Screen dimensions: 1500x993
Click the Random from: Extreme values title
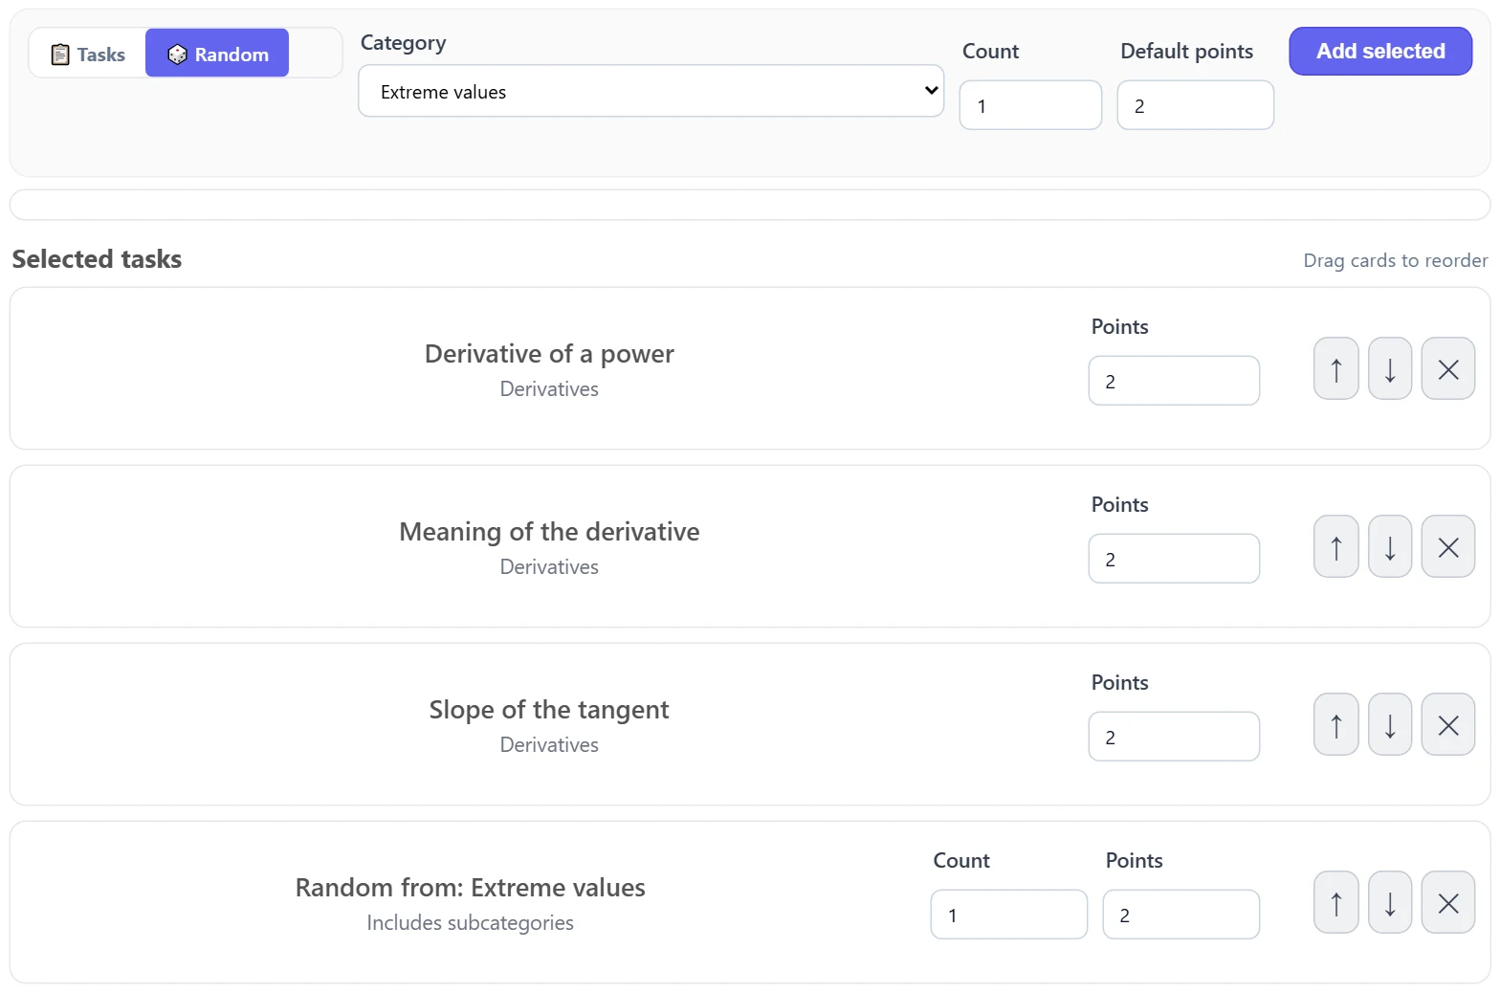(470, 888)
